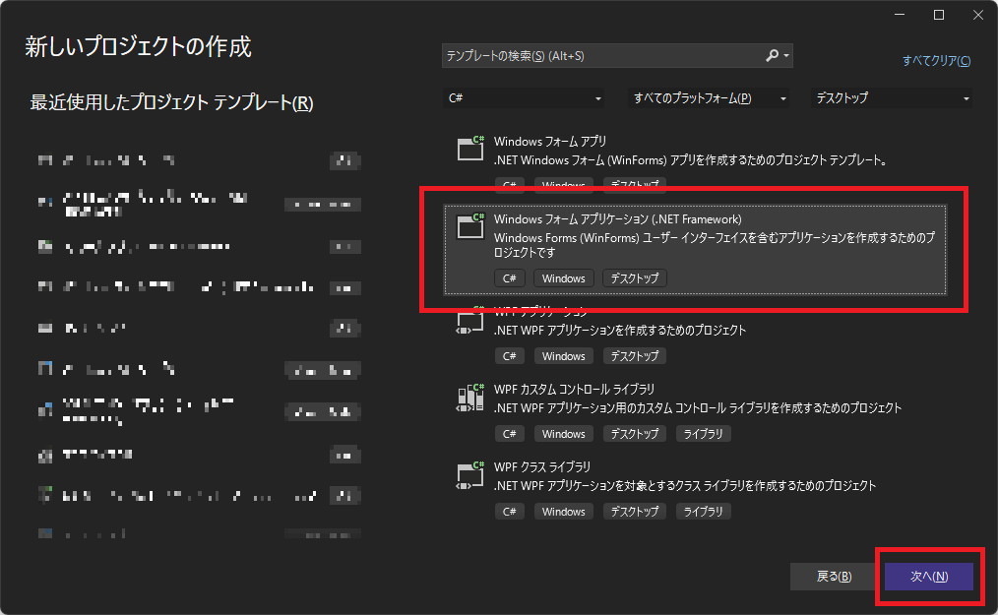
Task: Select the WPF クラス ライブラリ template
Action: point(695,489)
